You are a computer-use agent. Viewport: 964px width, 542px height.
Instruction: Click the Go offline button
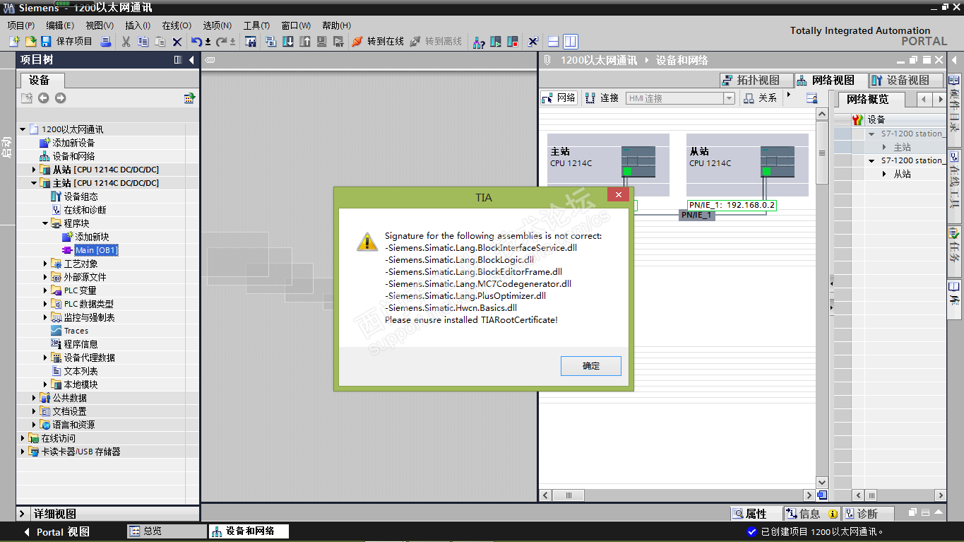(436, 42)
